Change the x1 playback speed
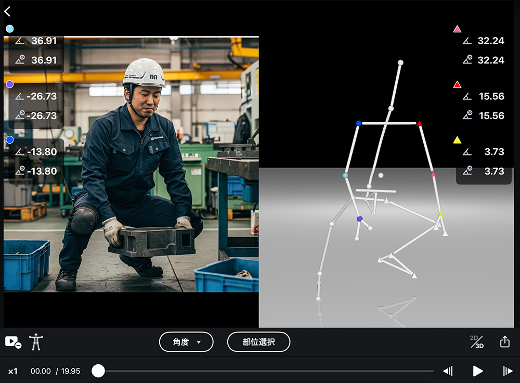Viewport: 520px width, 383px height. tap(12, 371)
